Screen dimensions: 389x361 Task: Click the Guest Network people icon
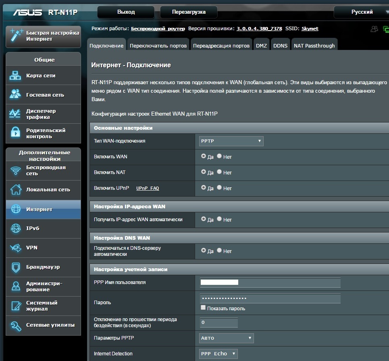pos(15,94)
